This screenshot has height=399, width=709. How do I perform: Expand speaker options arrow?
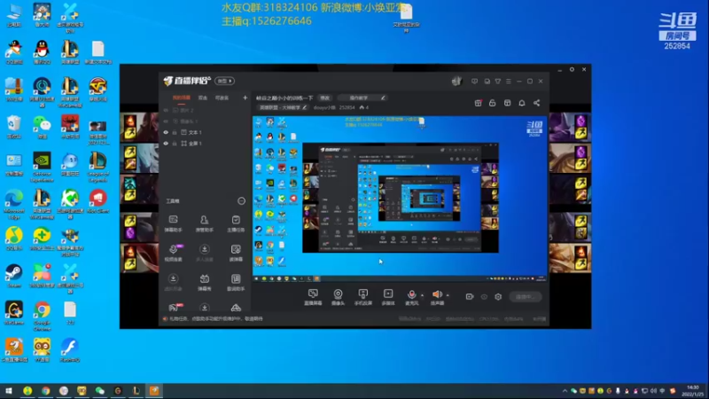click(x=448, y=295)
